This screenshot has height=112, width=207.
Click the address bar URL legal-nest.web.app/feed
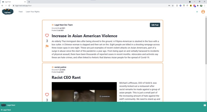click(23, 6)
